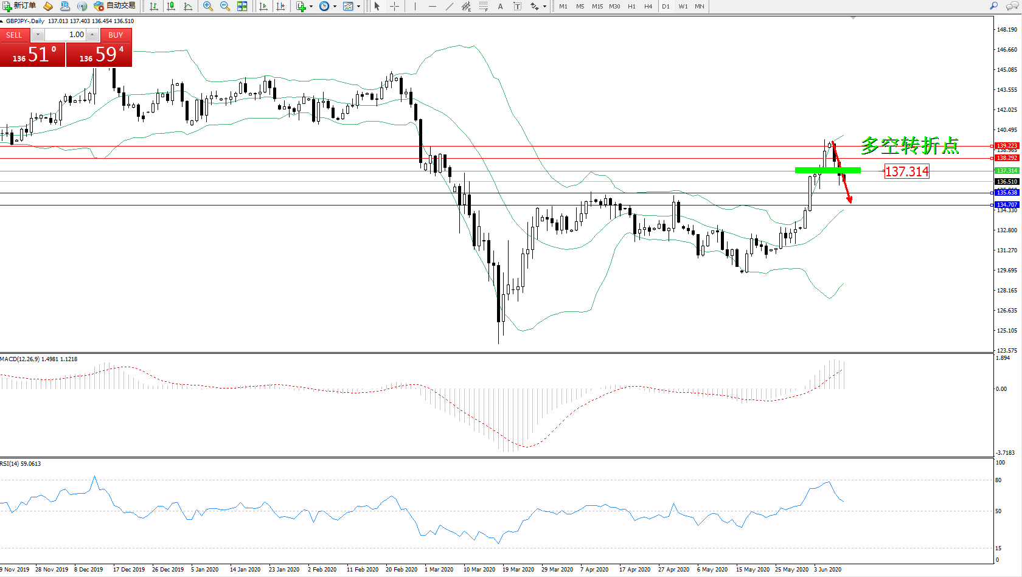Pick the trendline drawing tool
The image size is (1022, 577).
tap(449, 6)
